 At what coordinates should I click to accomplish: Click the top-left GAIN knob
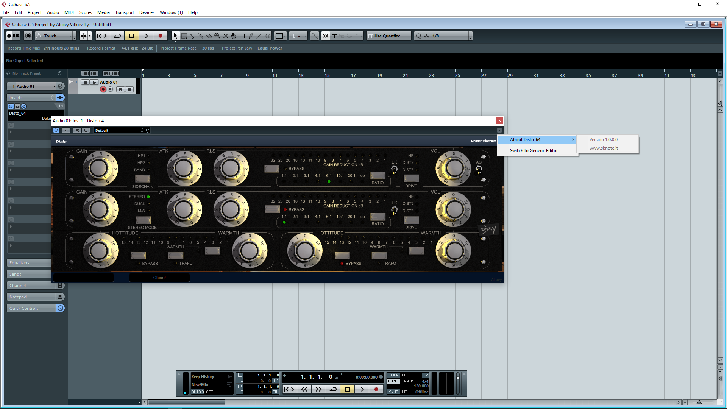[x=99, y=168]
